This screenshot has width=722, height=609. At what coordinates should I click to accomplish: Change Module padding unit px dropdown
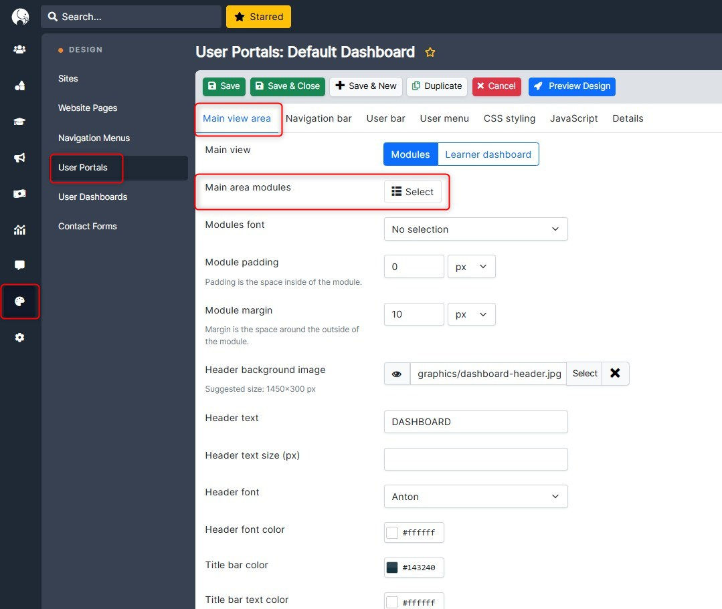[472, 267]
